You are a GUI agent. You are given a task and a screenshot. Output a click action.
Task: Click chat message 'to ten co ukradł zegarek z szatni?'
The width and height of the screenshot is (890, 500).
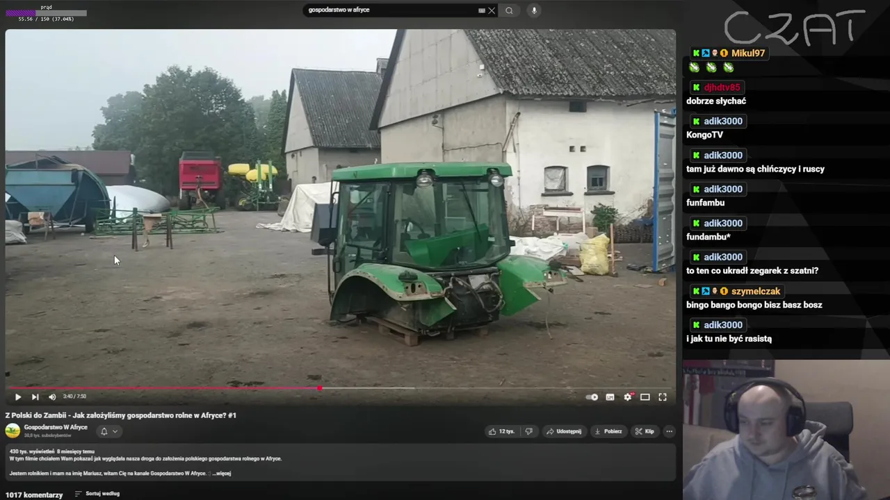click(x=752, y=271)
